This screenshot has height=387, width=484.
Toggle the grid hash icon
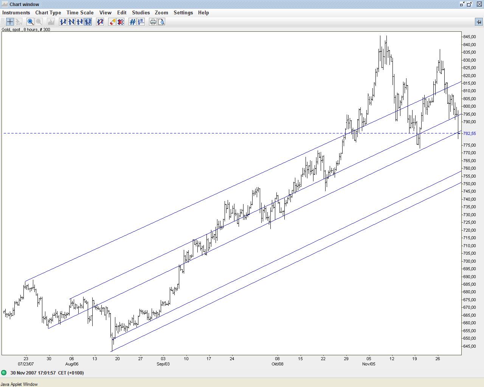coord(132,22)
